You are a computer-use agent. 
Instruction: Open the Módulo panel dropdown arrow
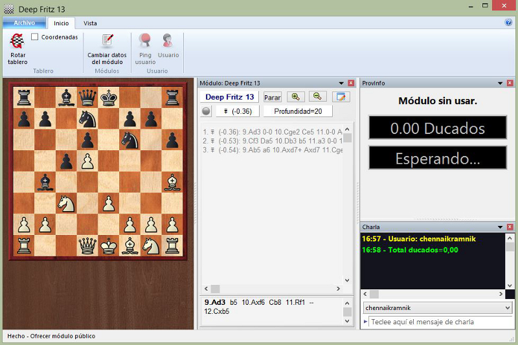coord(341,83)
